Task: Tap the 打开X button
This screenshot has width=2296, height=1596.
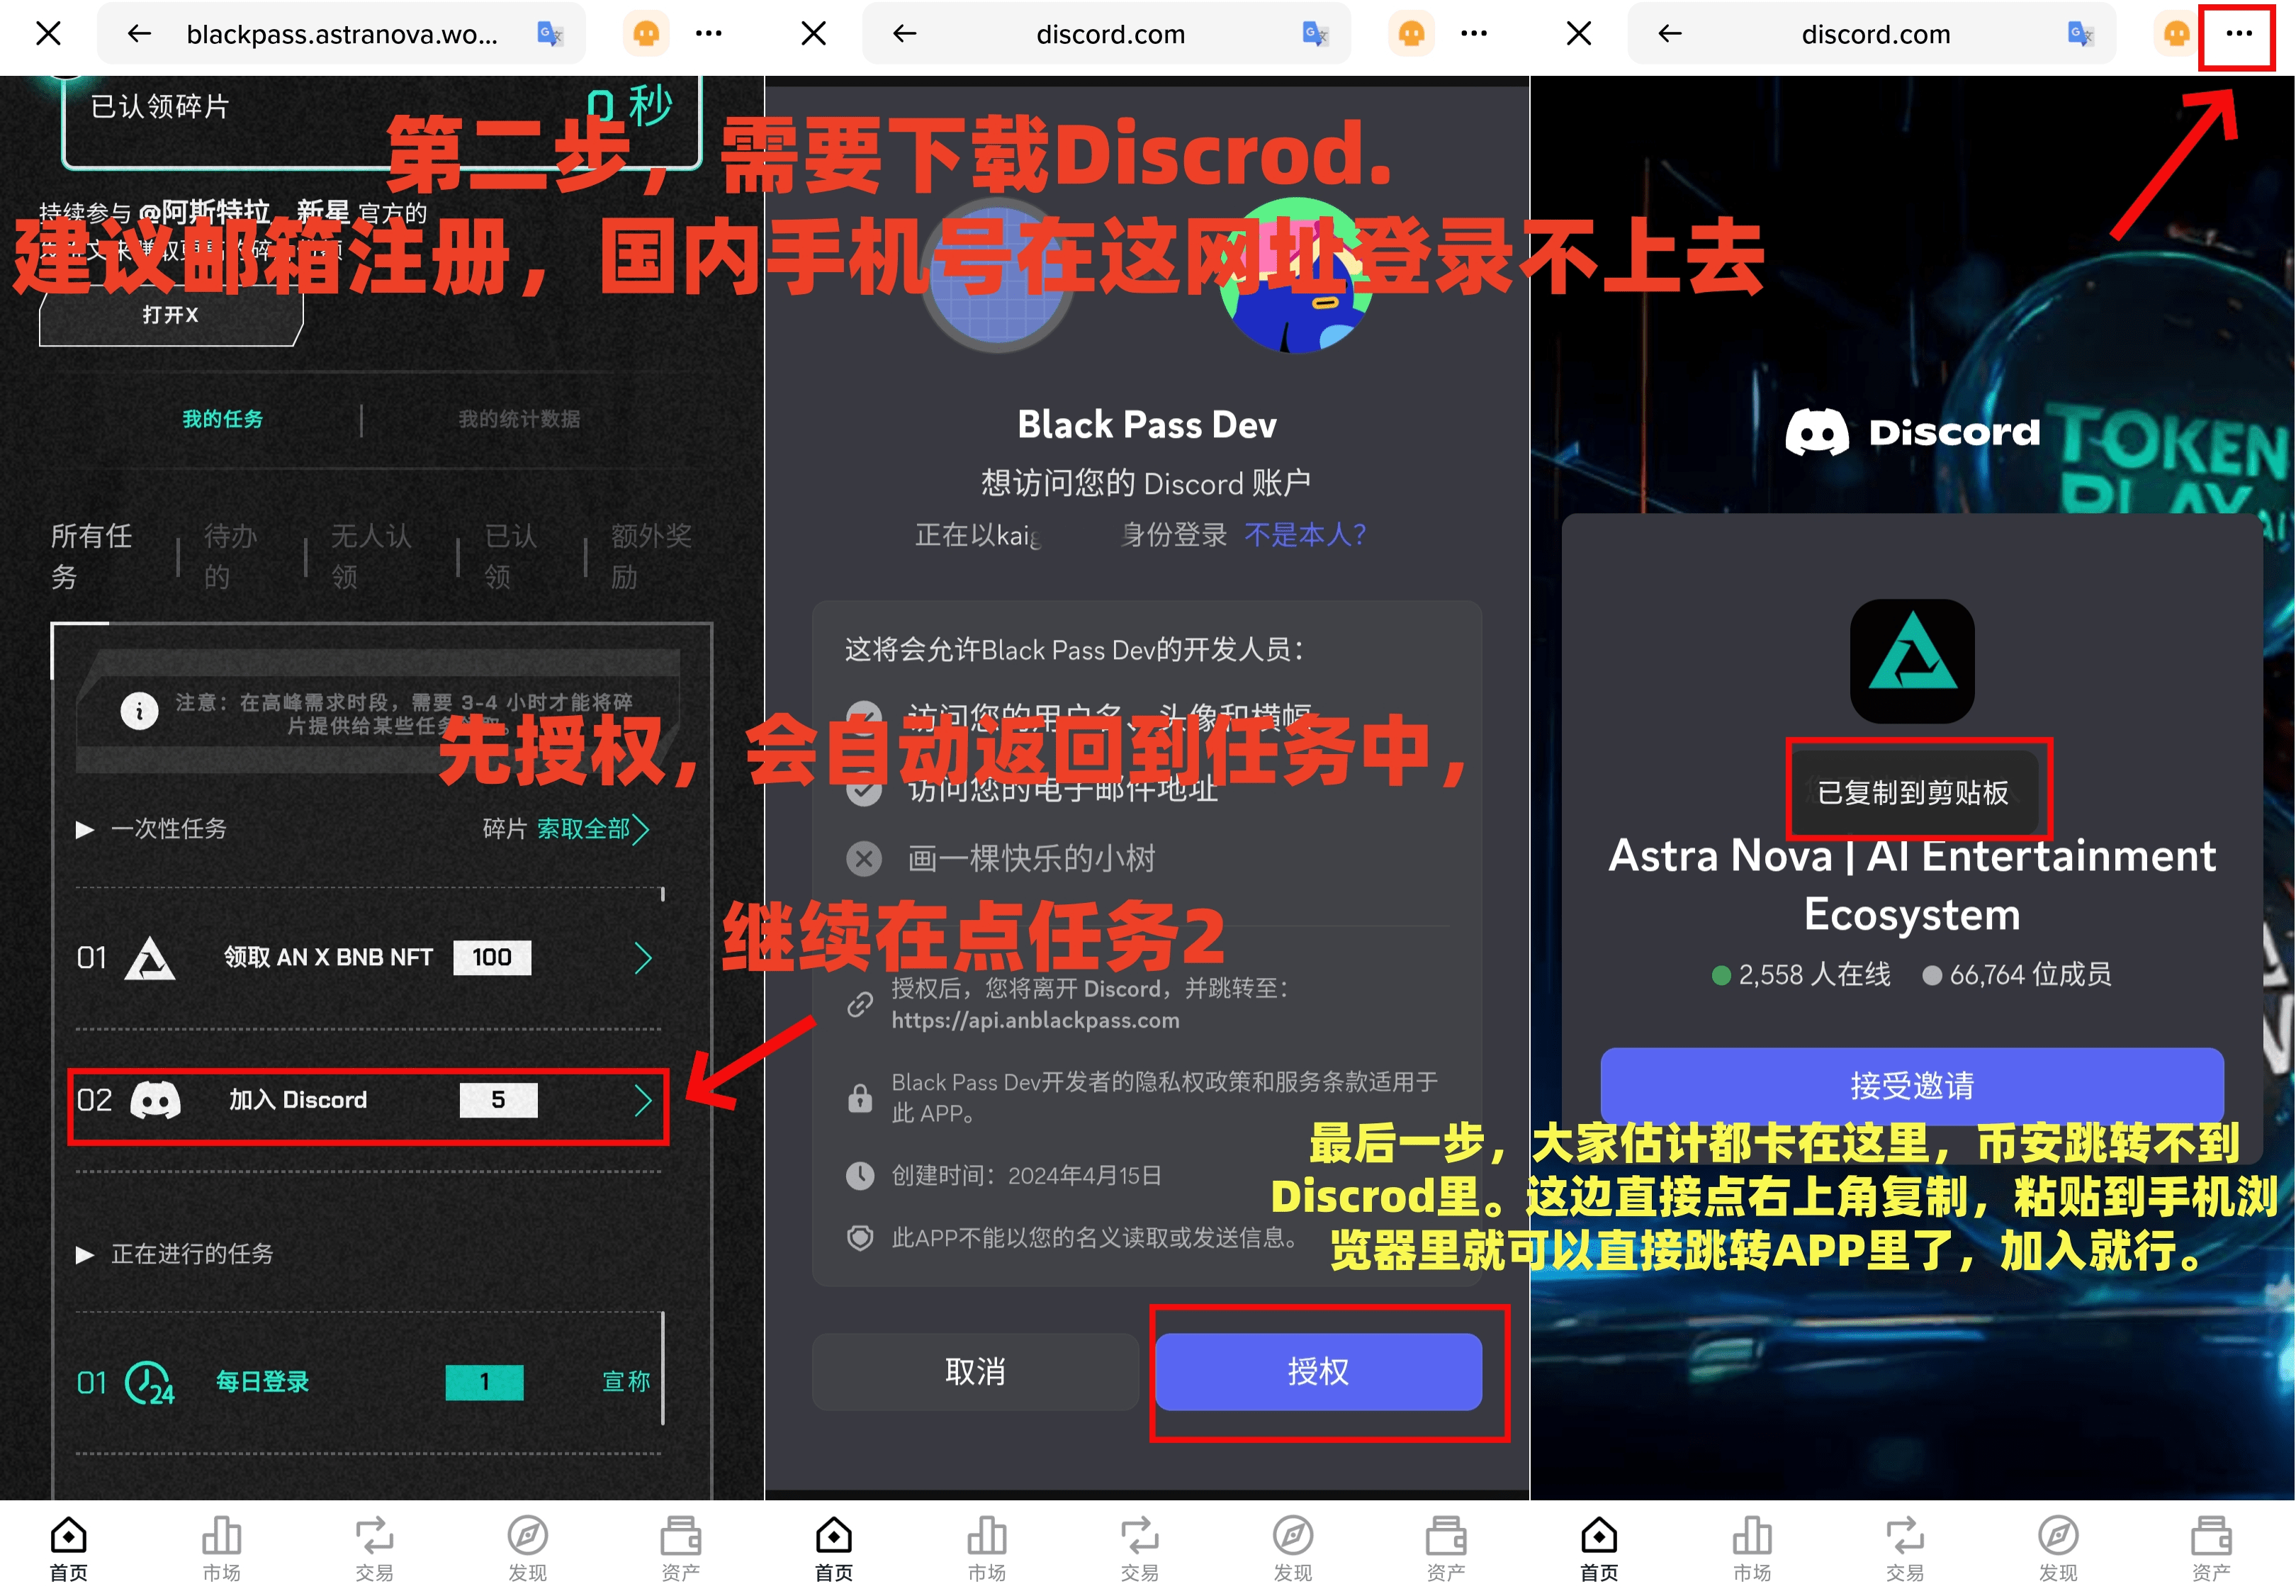Action: coord(170,315)
